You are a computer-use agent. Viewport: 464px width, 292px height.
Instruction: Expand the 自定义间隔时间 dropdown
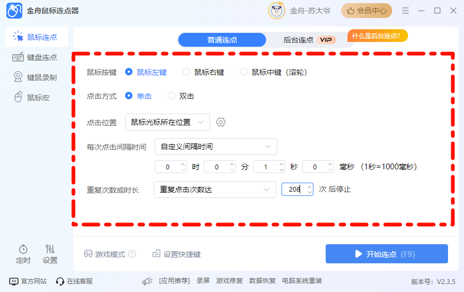point(216,147)
